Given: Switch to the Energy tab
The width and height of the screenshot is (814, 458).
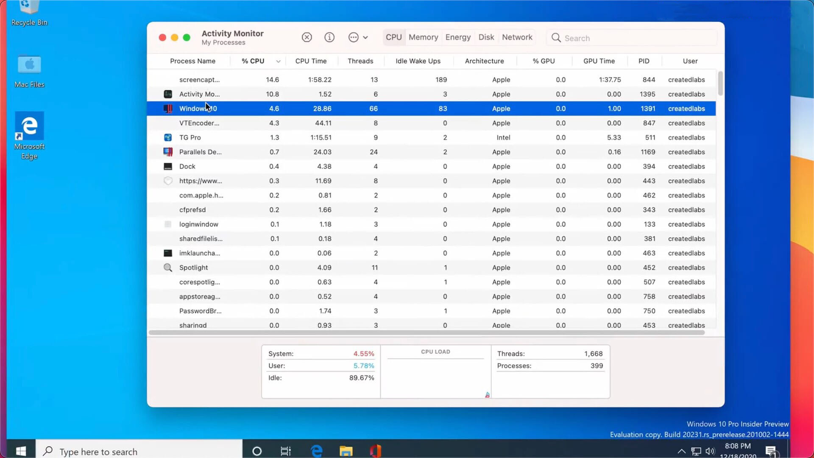Looking at the screenshot, I should [x=458, y=37].
